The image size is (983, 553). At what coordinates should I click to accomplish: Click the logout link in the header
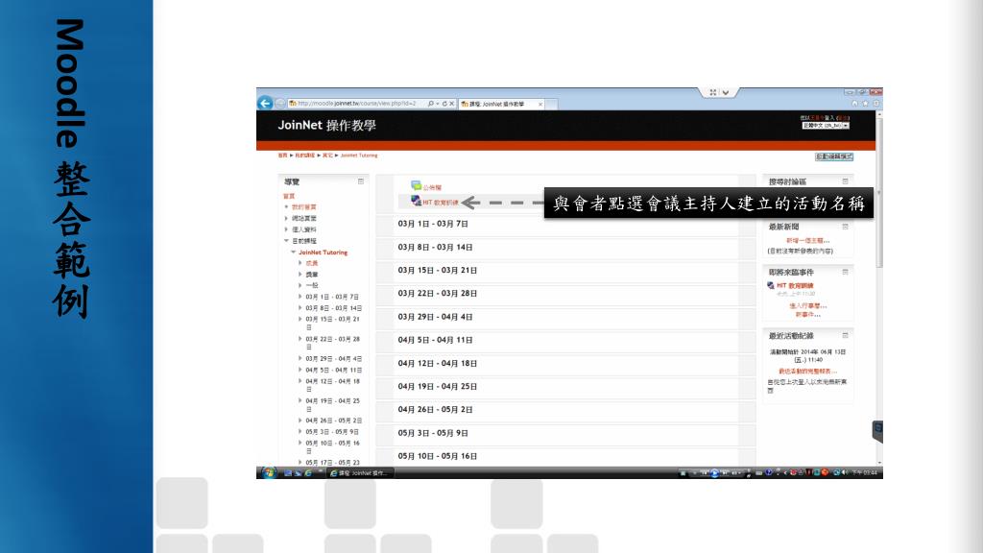pos(843,118)
